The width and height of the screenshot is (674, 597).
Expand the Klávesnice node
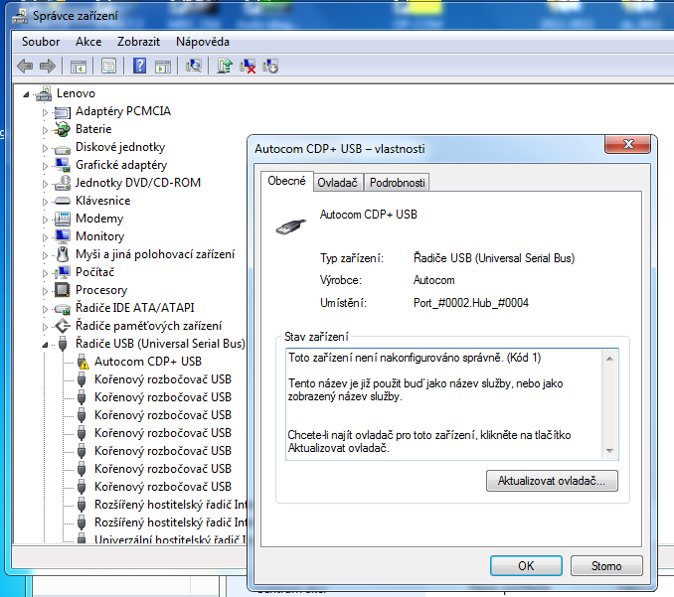(45, 202)
